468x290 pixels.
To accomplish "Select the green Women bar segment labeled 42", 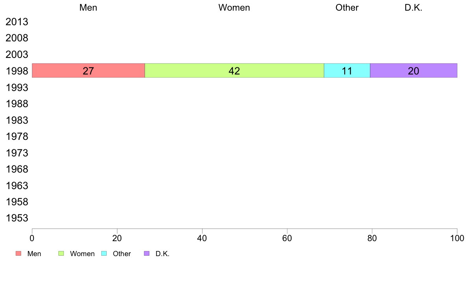I will point(234,71).
